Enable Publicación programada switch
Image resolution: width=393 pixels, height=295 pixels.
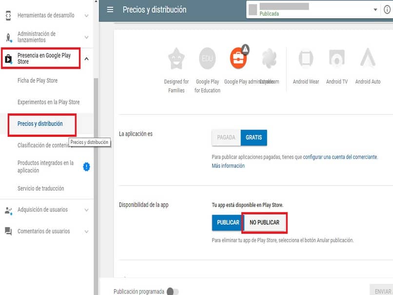tap(172, 290)
